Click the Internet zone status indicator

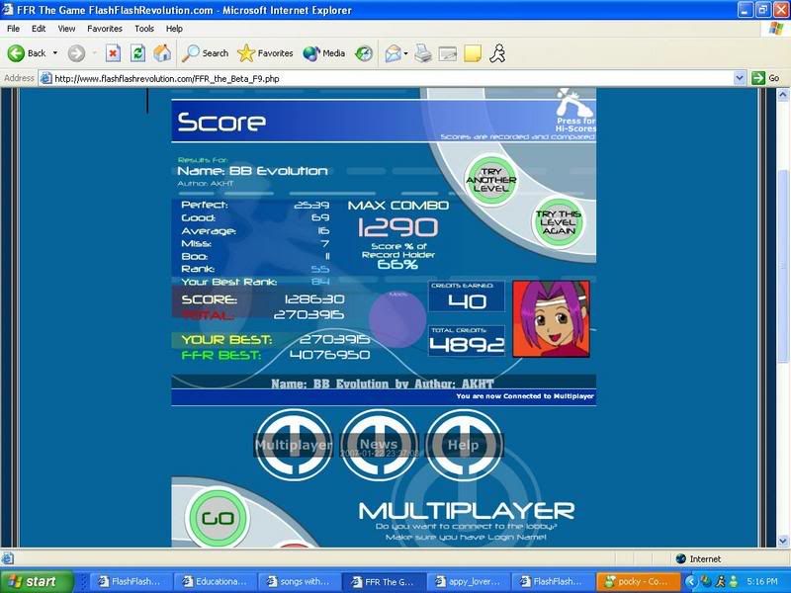click(x=699, y=558)
